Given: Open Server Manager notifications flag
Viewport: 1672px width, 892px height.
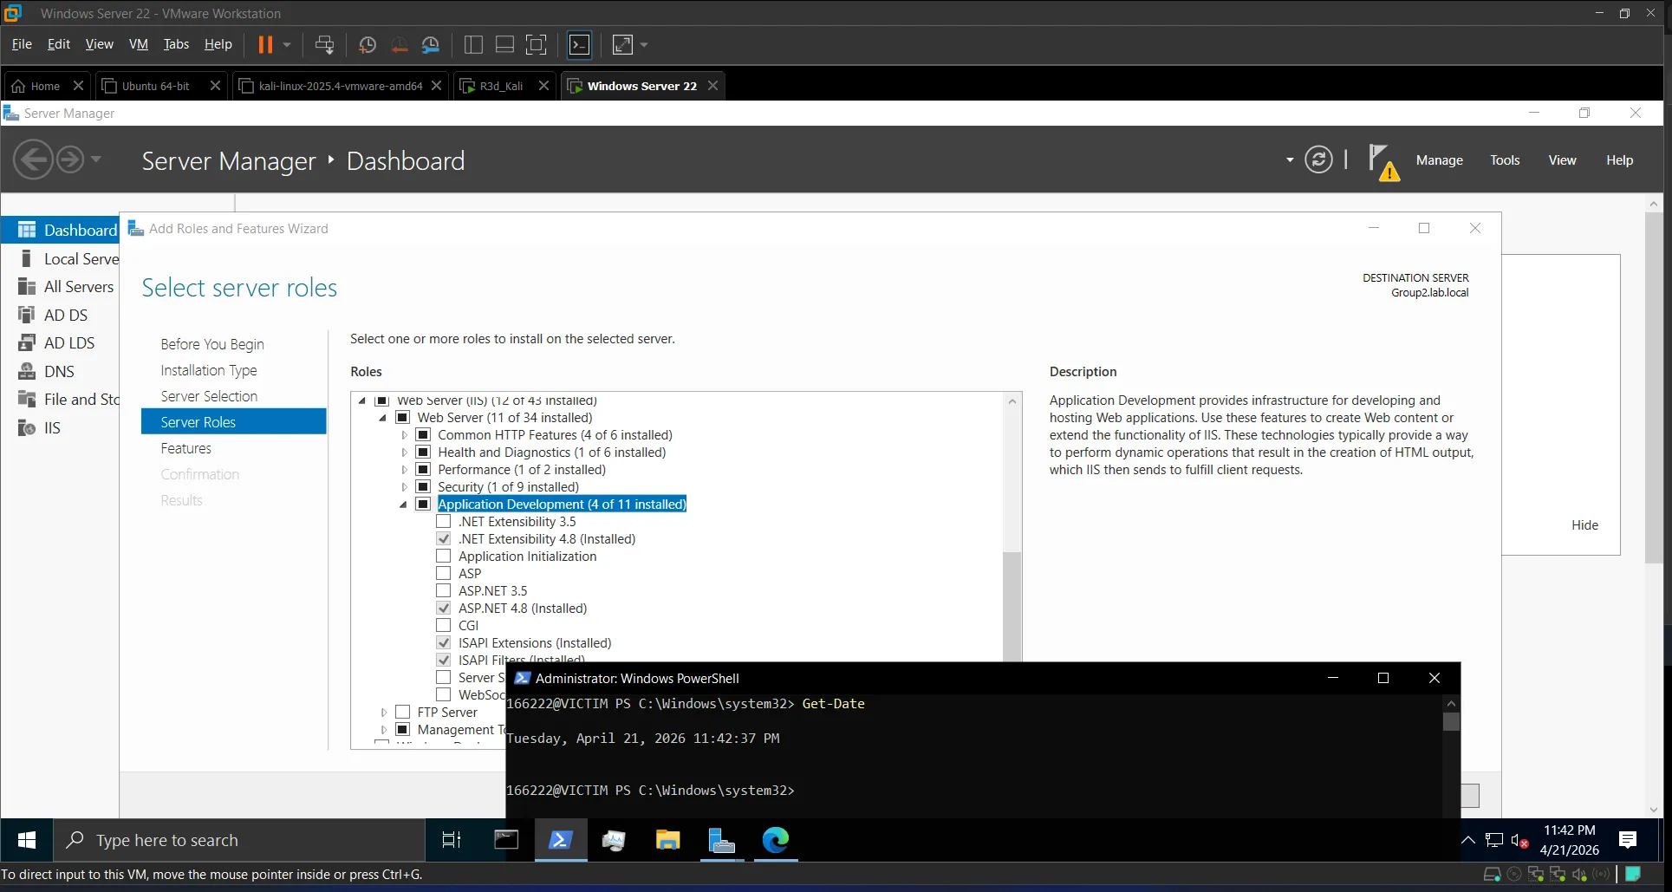Looking at the screenshot, I should (x=1382, y=161).
